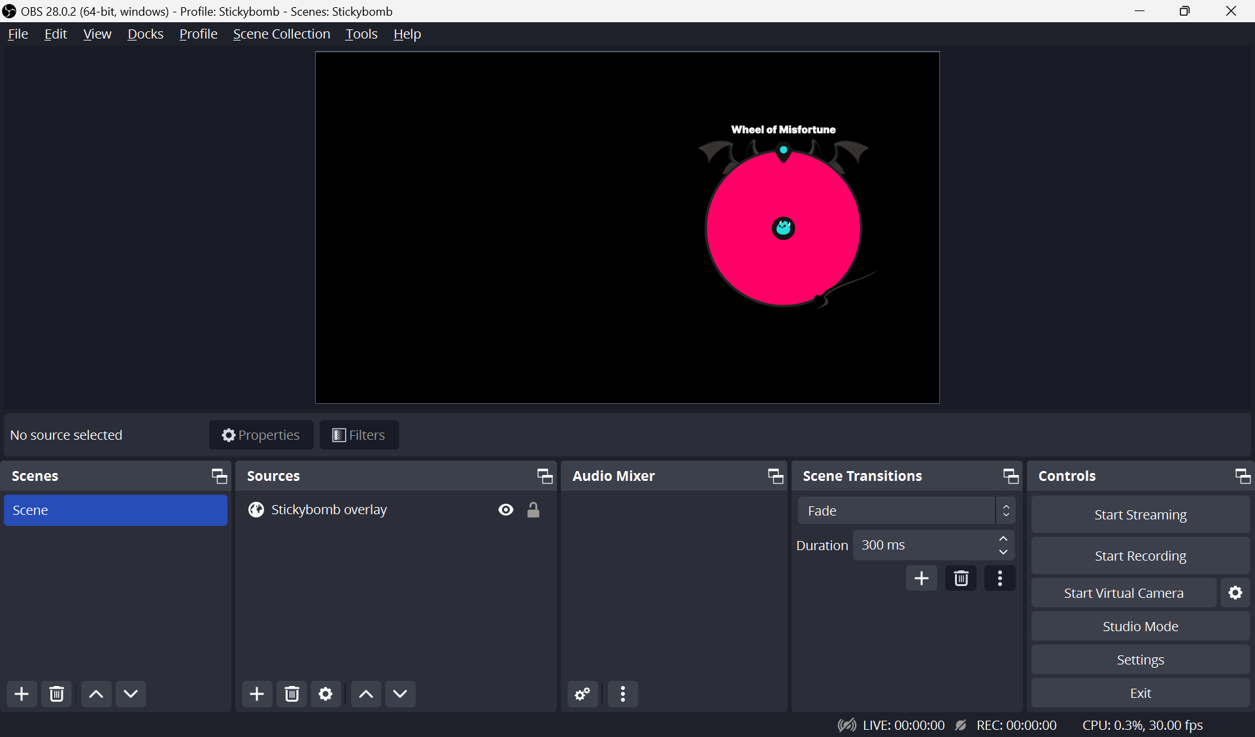
Task: Open the File menu
Action: click(18, 34)
